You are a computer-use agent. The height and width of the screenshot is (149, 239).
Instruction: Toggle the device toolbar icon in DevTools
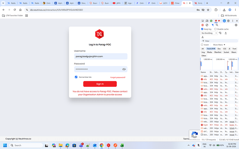(207, 21)
